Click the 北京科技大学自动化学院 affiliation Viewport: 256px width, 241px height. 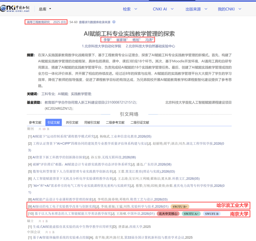(x=101, y=46)
